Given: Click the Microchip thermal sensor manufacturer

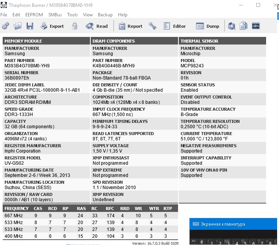Looking at the screenshot, I should tap(191, 54).
